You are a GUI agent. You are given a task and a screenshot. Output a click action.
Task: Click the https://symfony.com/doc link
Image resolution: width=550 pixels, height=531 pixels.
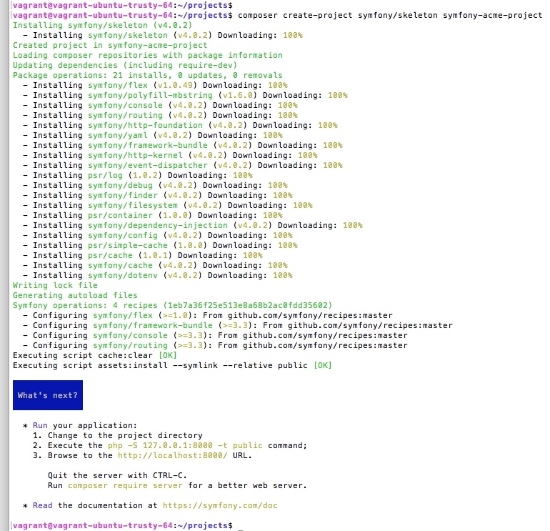pyautogui.click(x=220, y=505)
